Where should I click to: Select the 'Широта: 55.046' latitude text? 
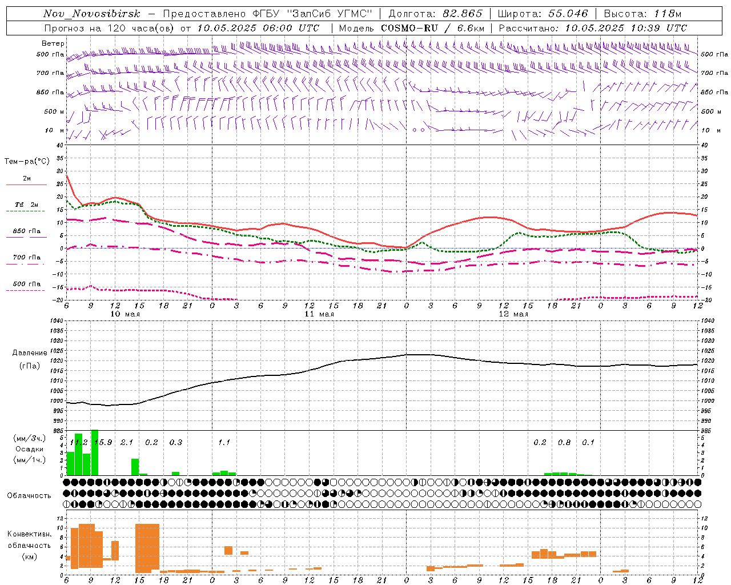(543, 14)
